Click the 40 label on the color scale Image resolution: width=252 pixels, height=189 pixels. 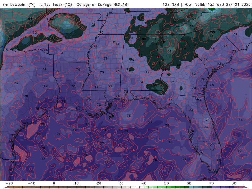144,183
